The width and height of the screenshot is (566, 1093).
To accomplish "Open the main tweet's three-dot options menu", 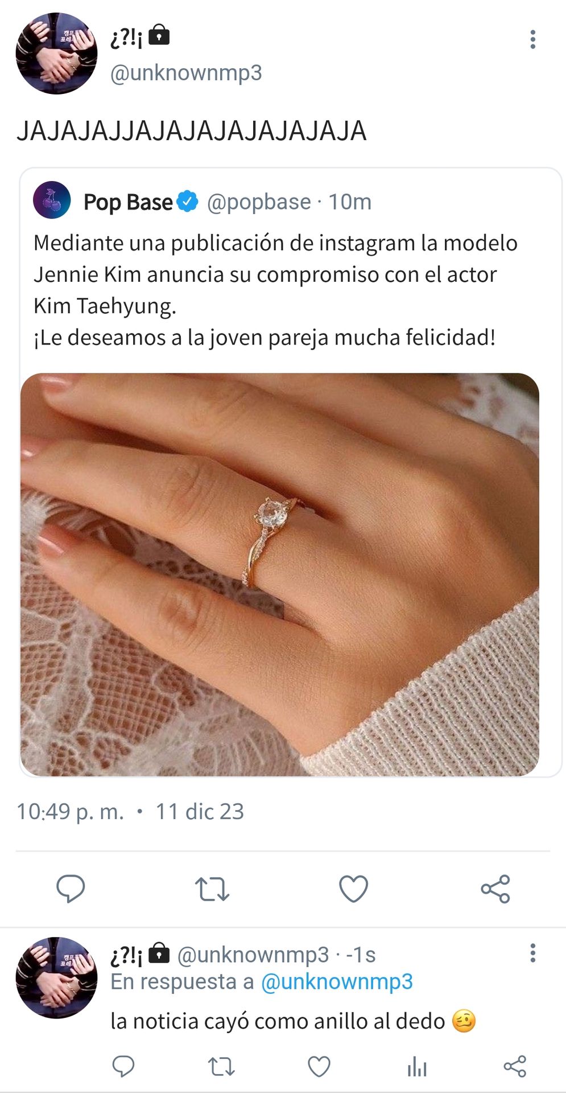I will pyautogui.click(x=532, y=39).
